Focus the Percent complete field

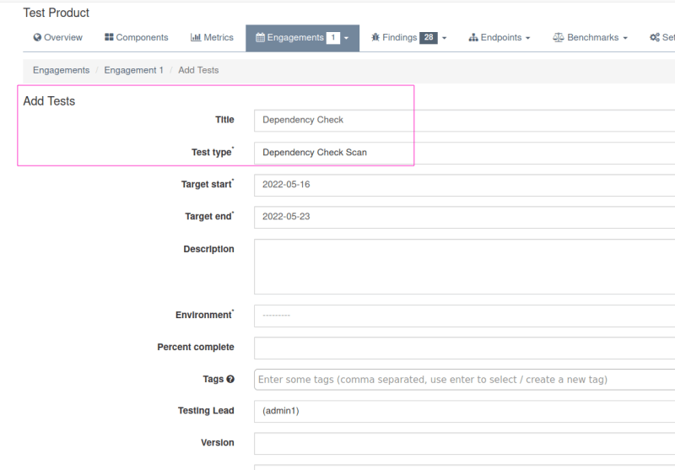465,348
